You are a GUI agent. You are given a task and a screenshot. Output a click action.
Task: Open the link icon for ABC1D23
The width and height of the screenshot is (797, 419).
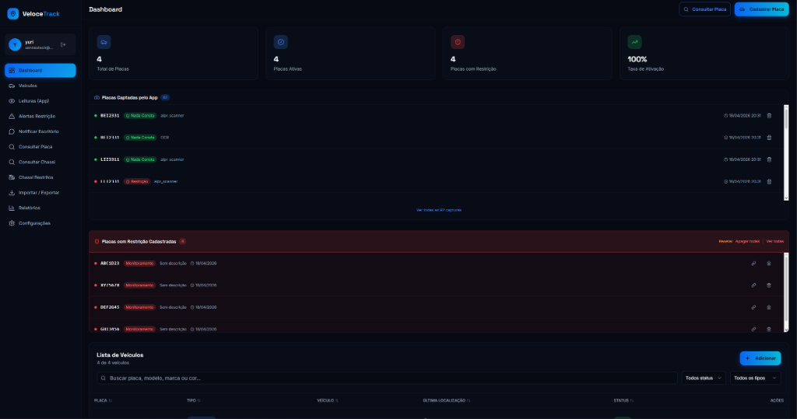[x=753, y=264]
